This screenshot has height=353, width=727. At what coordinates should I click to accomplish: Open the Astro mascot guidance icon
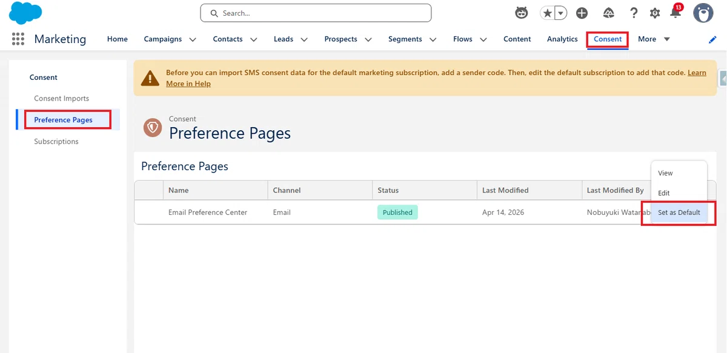click(x=521, y=13)
